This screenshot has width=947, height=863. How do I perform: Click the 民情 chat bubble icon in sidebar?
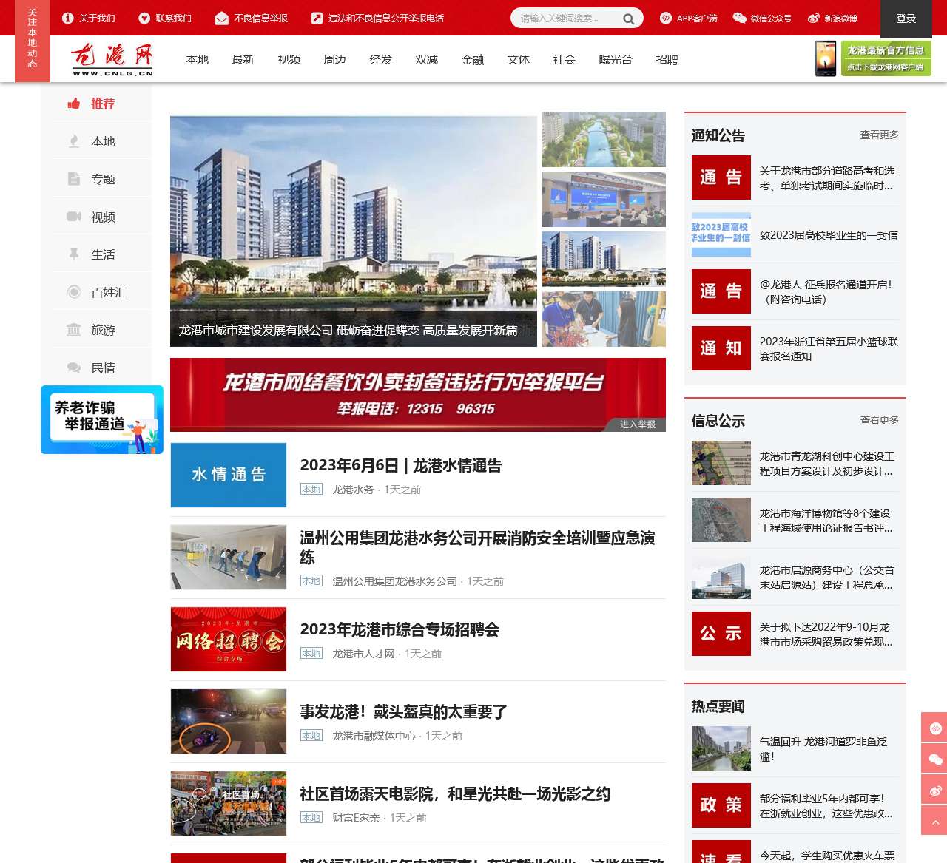[74, 368]
